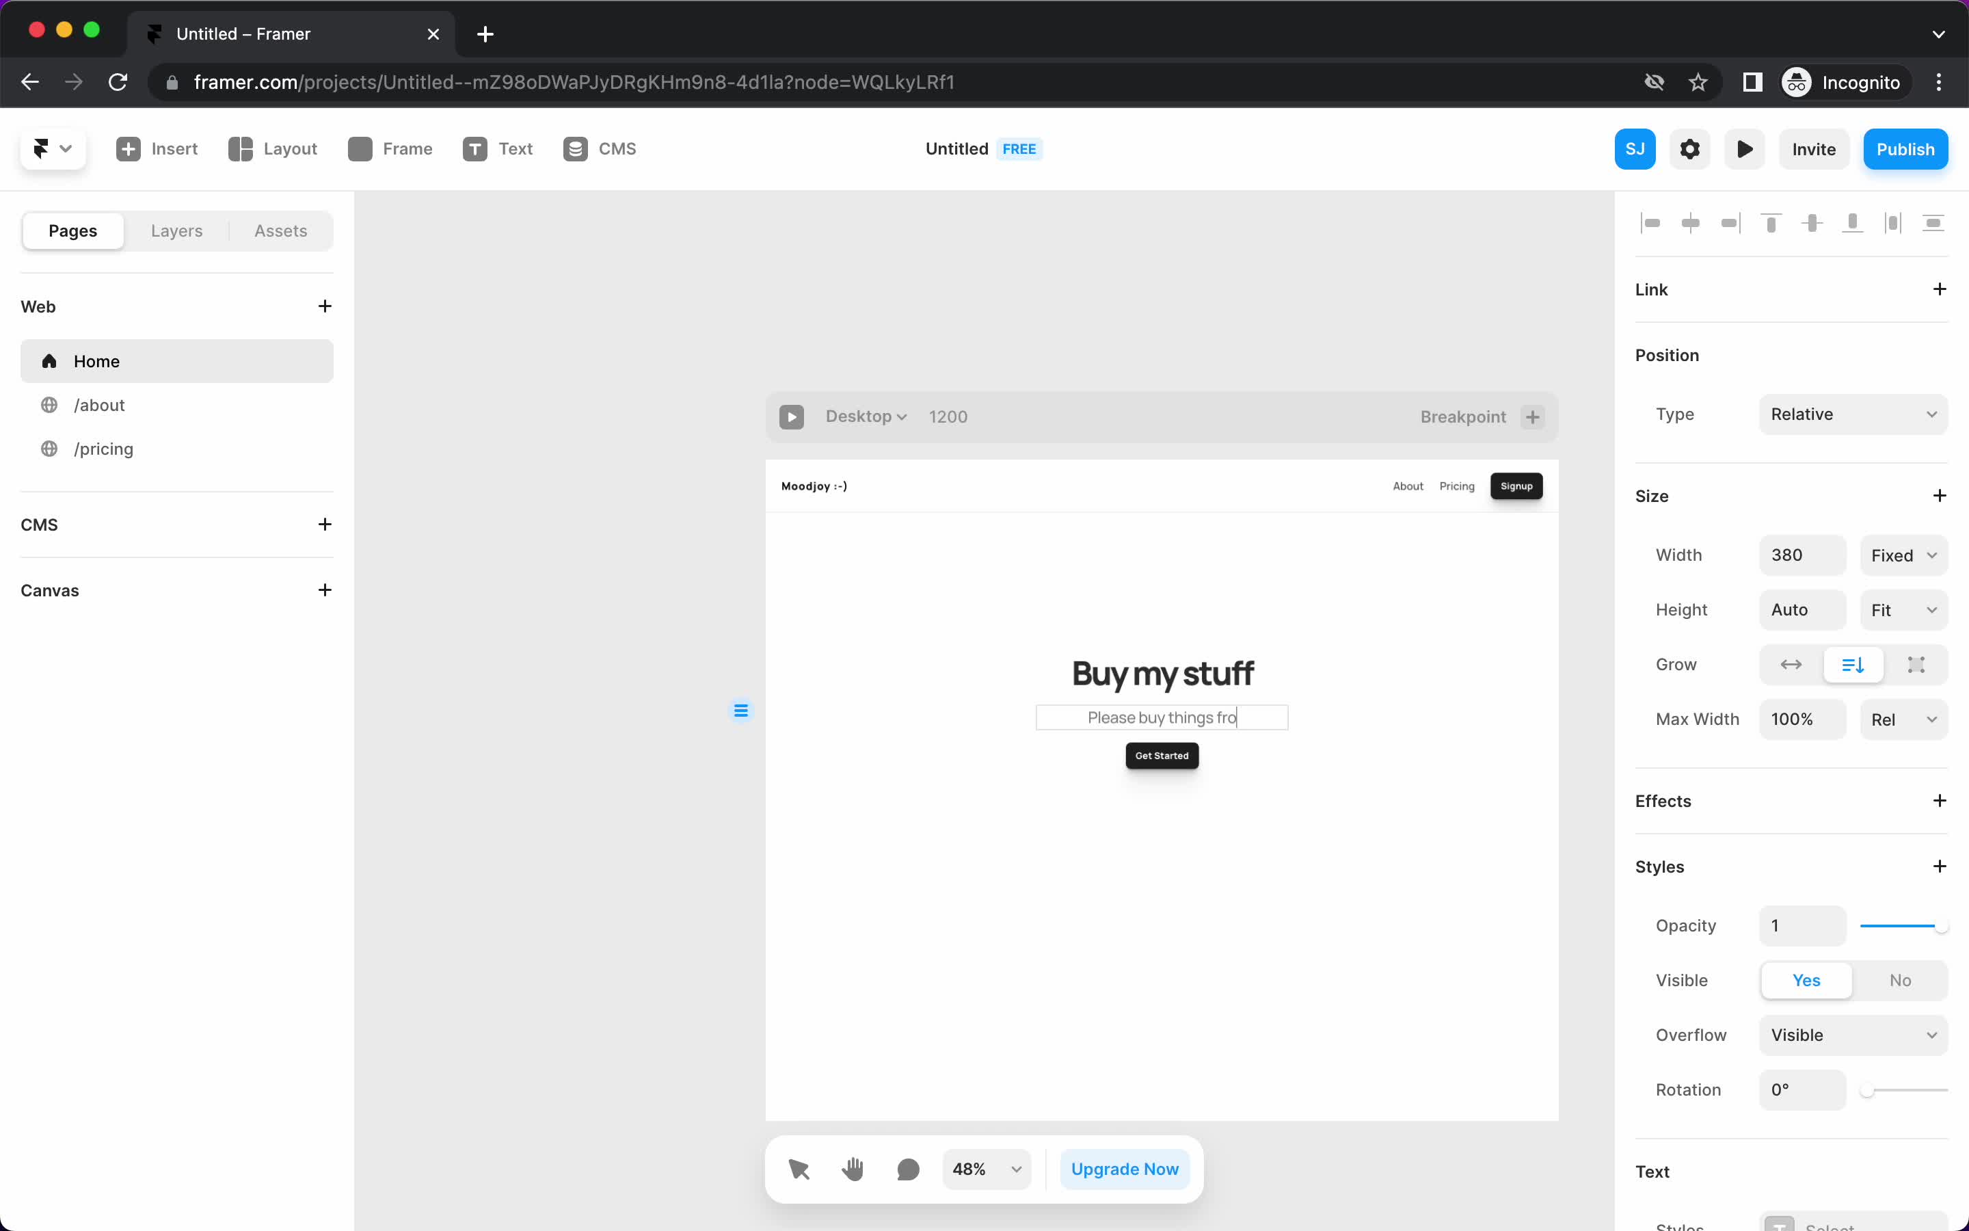This screenshot has height=1231, width=1969.
Task: Click the align left icon in properties
Action: 1648,223
